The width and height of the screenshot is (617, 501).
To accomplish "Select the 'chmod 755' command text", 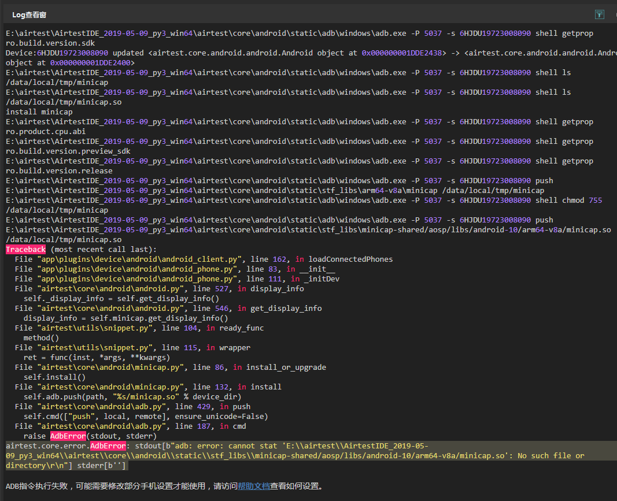I will point(582,200).
